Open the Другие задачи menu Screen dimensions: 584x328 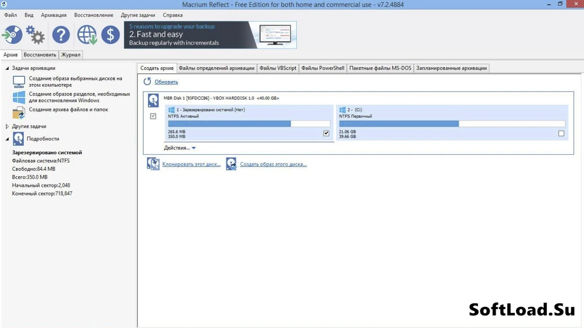[138, 15]
